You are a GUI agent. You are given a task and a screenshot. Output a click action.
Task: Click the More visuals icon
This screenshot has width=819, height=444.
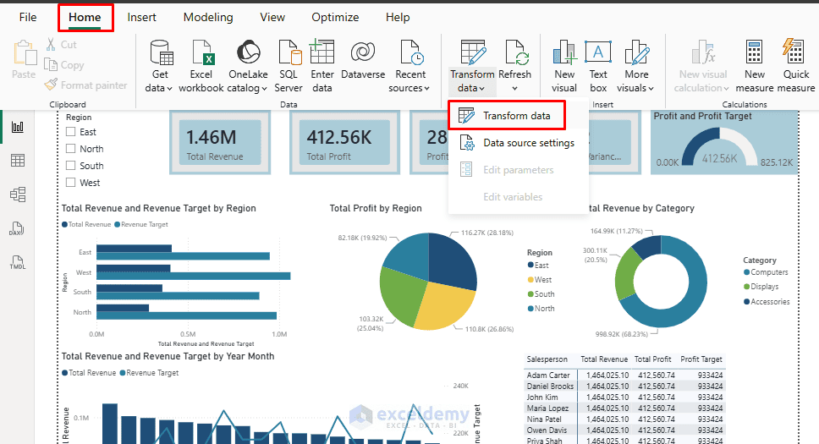[x=637, y=52]
